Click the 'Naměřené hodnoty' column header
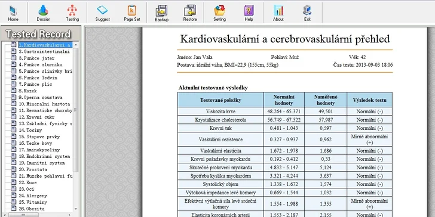This screenshot has width=435, height=217. coord(326,100)
